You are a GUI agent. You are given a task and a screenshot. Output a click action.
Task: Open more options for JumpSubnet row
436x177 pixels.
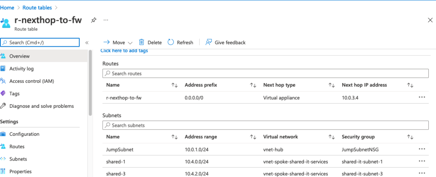pyautogui.click(x=422, y=149)
